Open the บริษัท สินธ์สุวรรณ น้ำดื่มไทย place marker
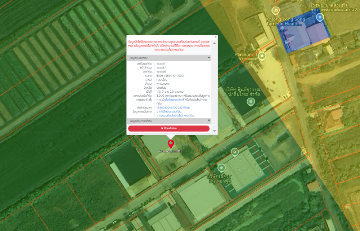This screenshot has height=231, width=360. [x=250, y=102]
